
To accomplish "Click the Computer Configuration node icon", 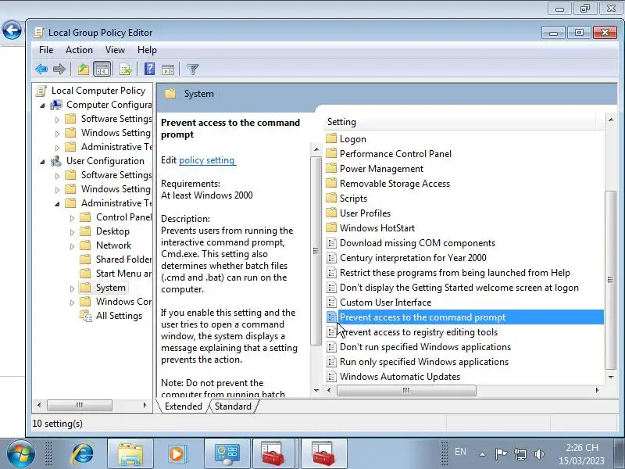I will (x=56, y=105).
